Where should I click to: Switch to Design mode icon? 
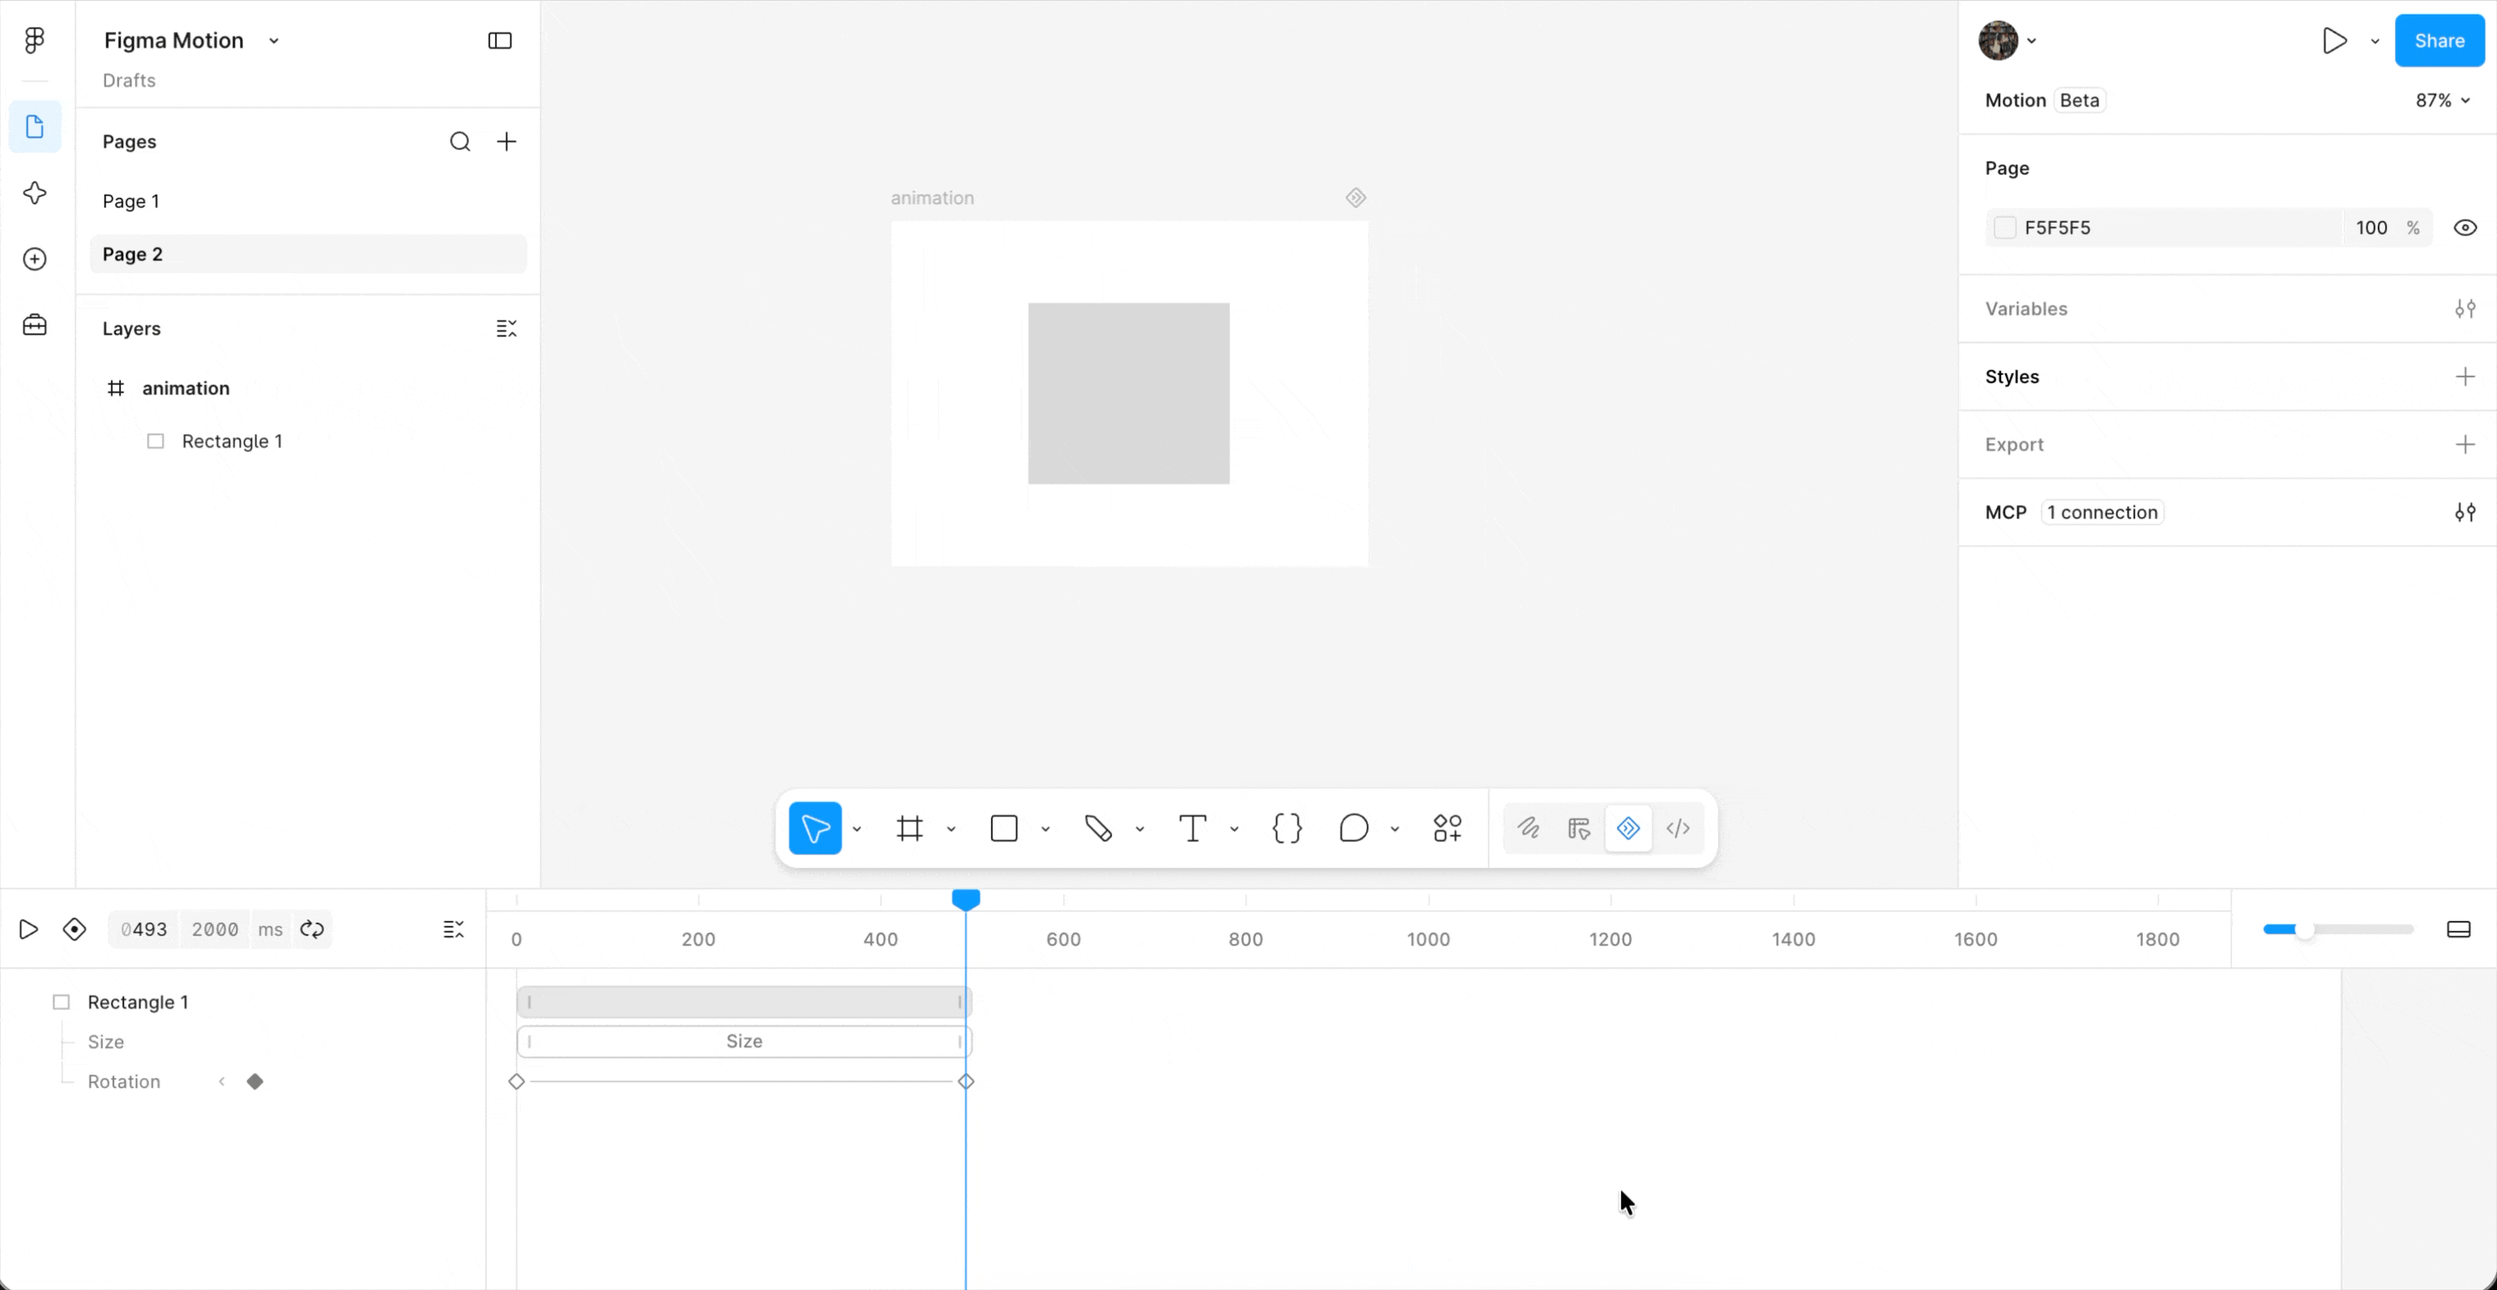point(1579,829)
